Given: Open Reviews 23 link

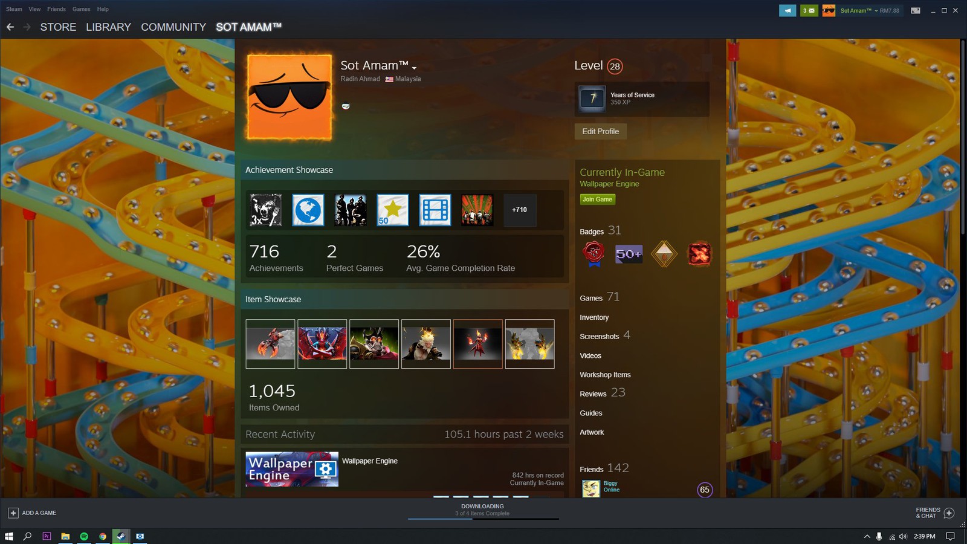Looking at the screenshot, I should pyautogui.click(x=603, y=393).
